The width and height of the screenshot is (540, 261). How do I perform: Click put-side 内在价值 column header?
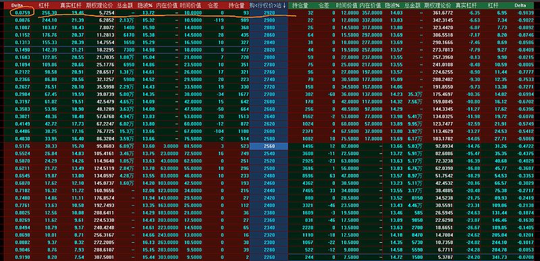click(370, 5)
